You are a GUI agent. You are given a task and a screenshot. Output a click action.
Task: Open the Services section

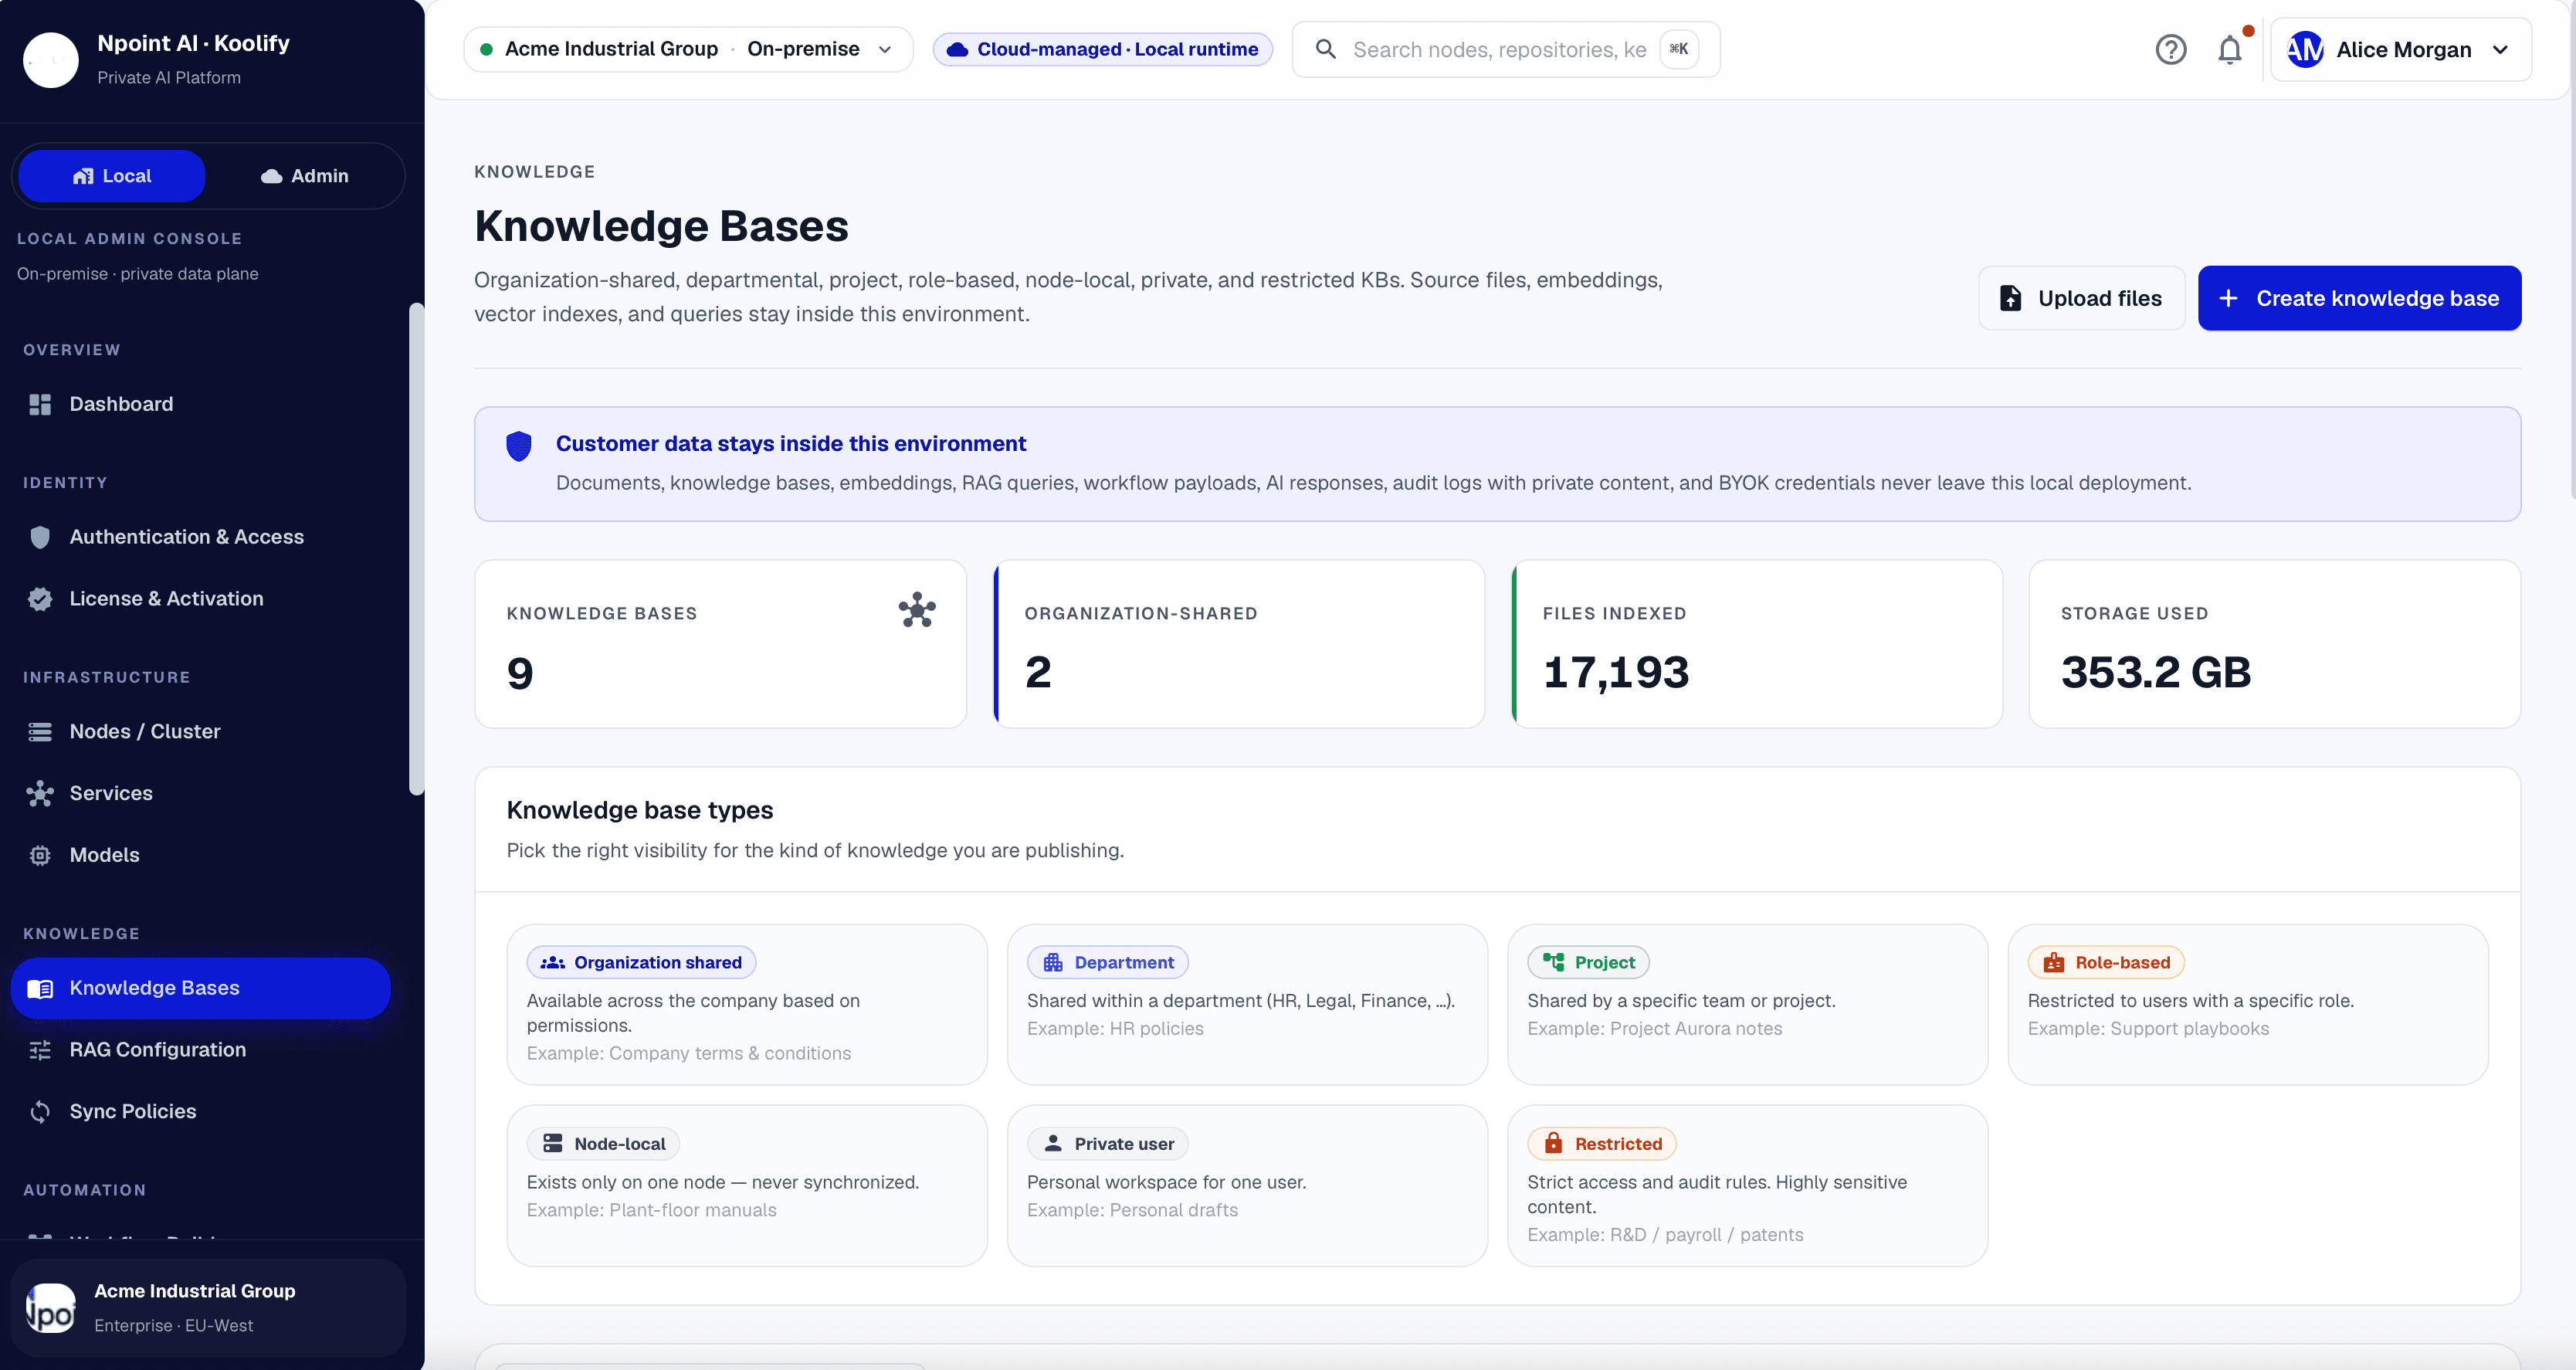[200, 794]
